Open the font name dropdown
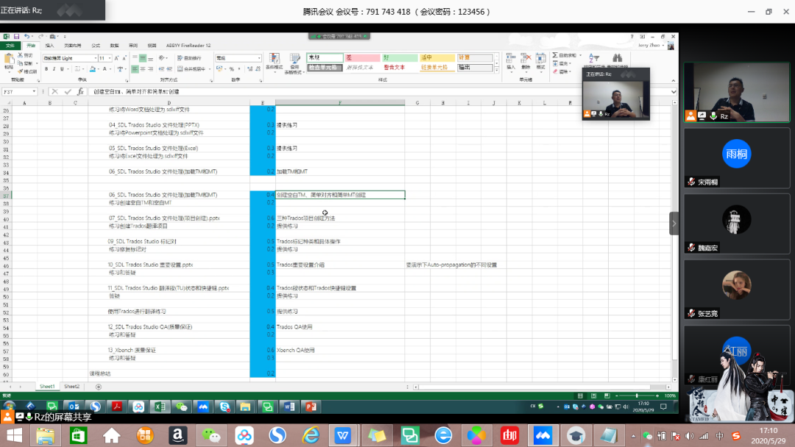 tap(95, 57)
